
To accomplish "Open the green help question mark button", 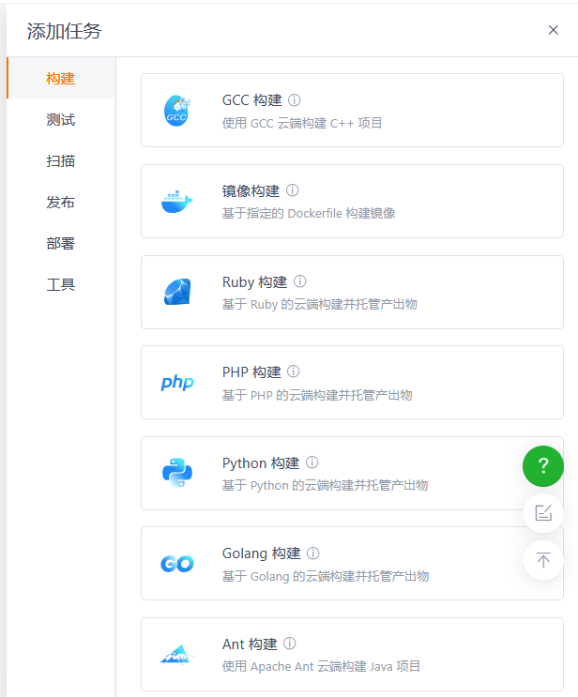I will (543, 466).
